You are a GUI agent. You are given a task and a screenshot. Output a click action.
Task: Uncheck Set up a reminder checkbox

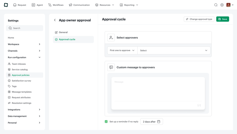[x=106, y=122]
